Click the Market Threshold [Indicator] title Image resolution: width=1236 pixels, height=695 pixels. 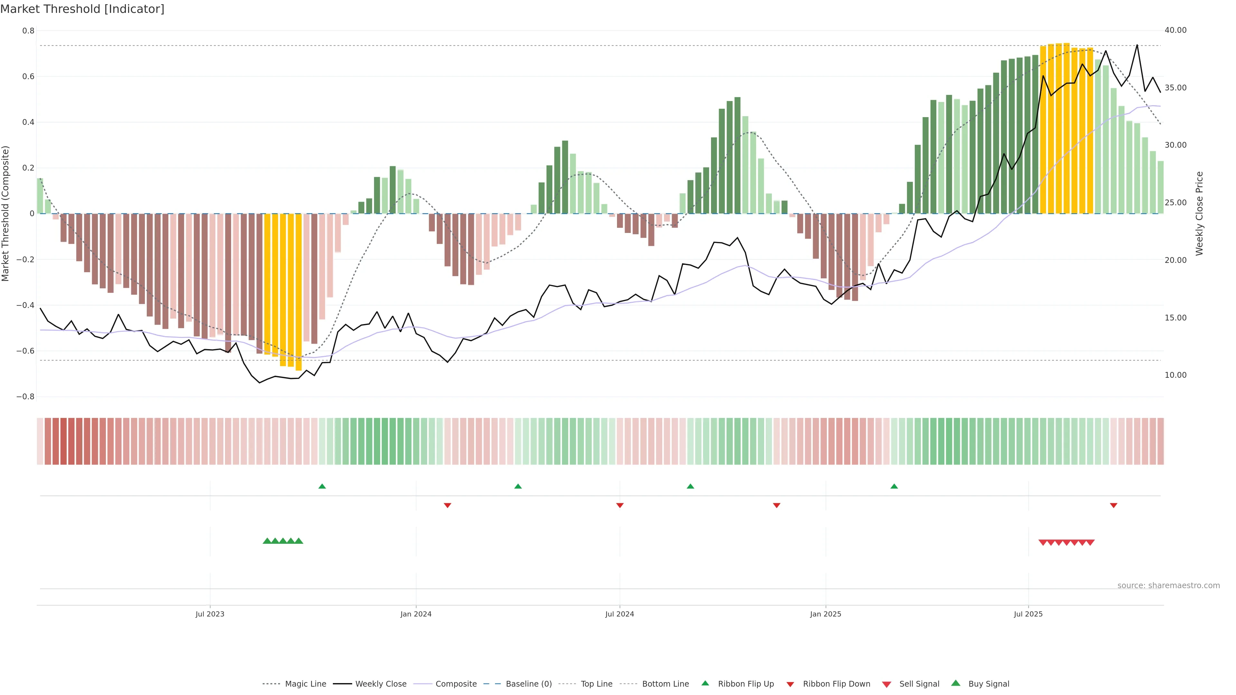pos(82,9)
